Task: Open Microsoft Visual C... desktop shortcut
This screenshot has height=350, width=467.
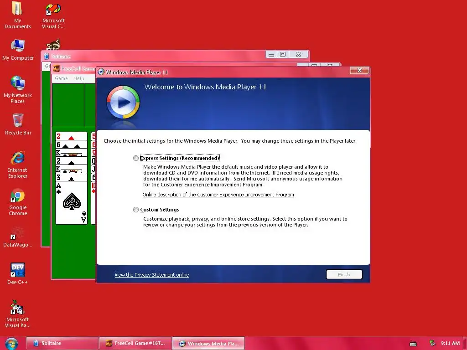Action: pos(53,16)
